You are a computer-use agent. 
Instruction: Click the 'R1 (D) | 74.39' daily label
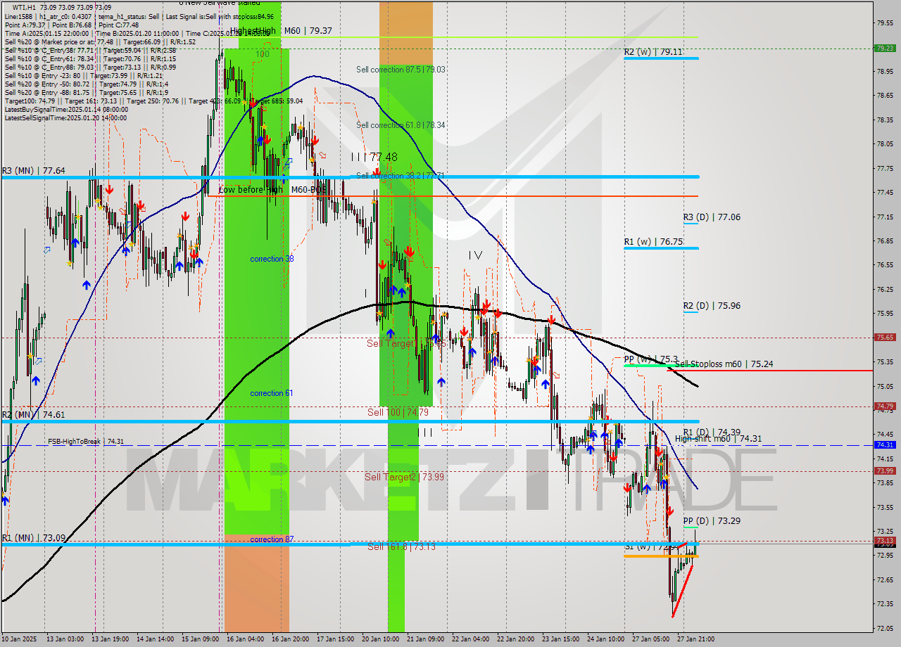(712, 432)
